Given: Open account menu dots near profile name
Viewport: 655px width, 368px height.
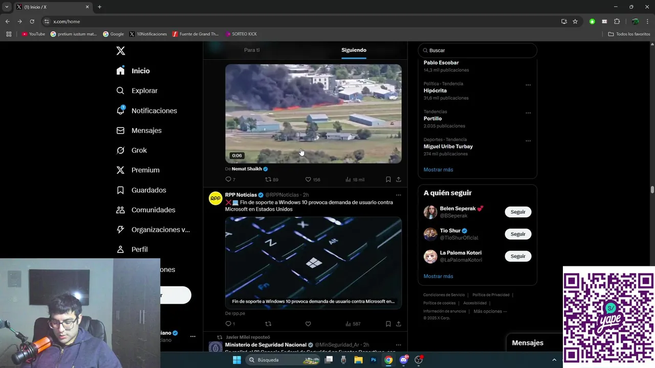Looking at the screenshot, I should [x=193, y=336].
